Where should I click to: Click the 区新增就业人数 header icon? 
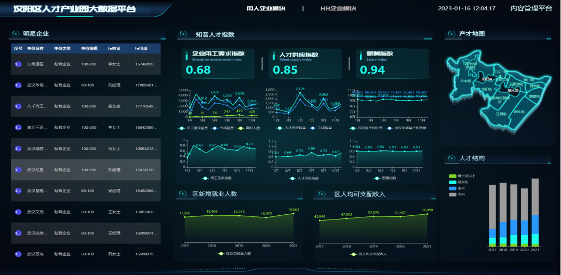pyautogui.click(x=183, y=194)
